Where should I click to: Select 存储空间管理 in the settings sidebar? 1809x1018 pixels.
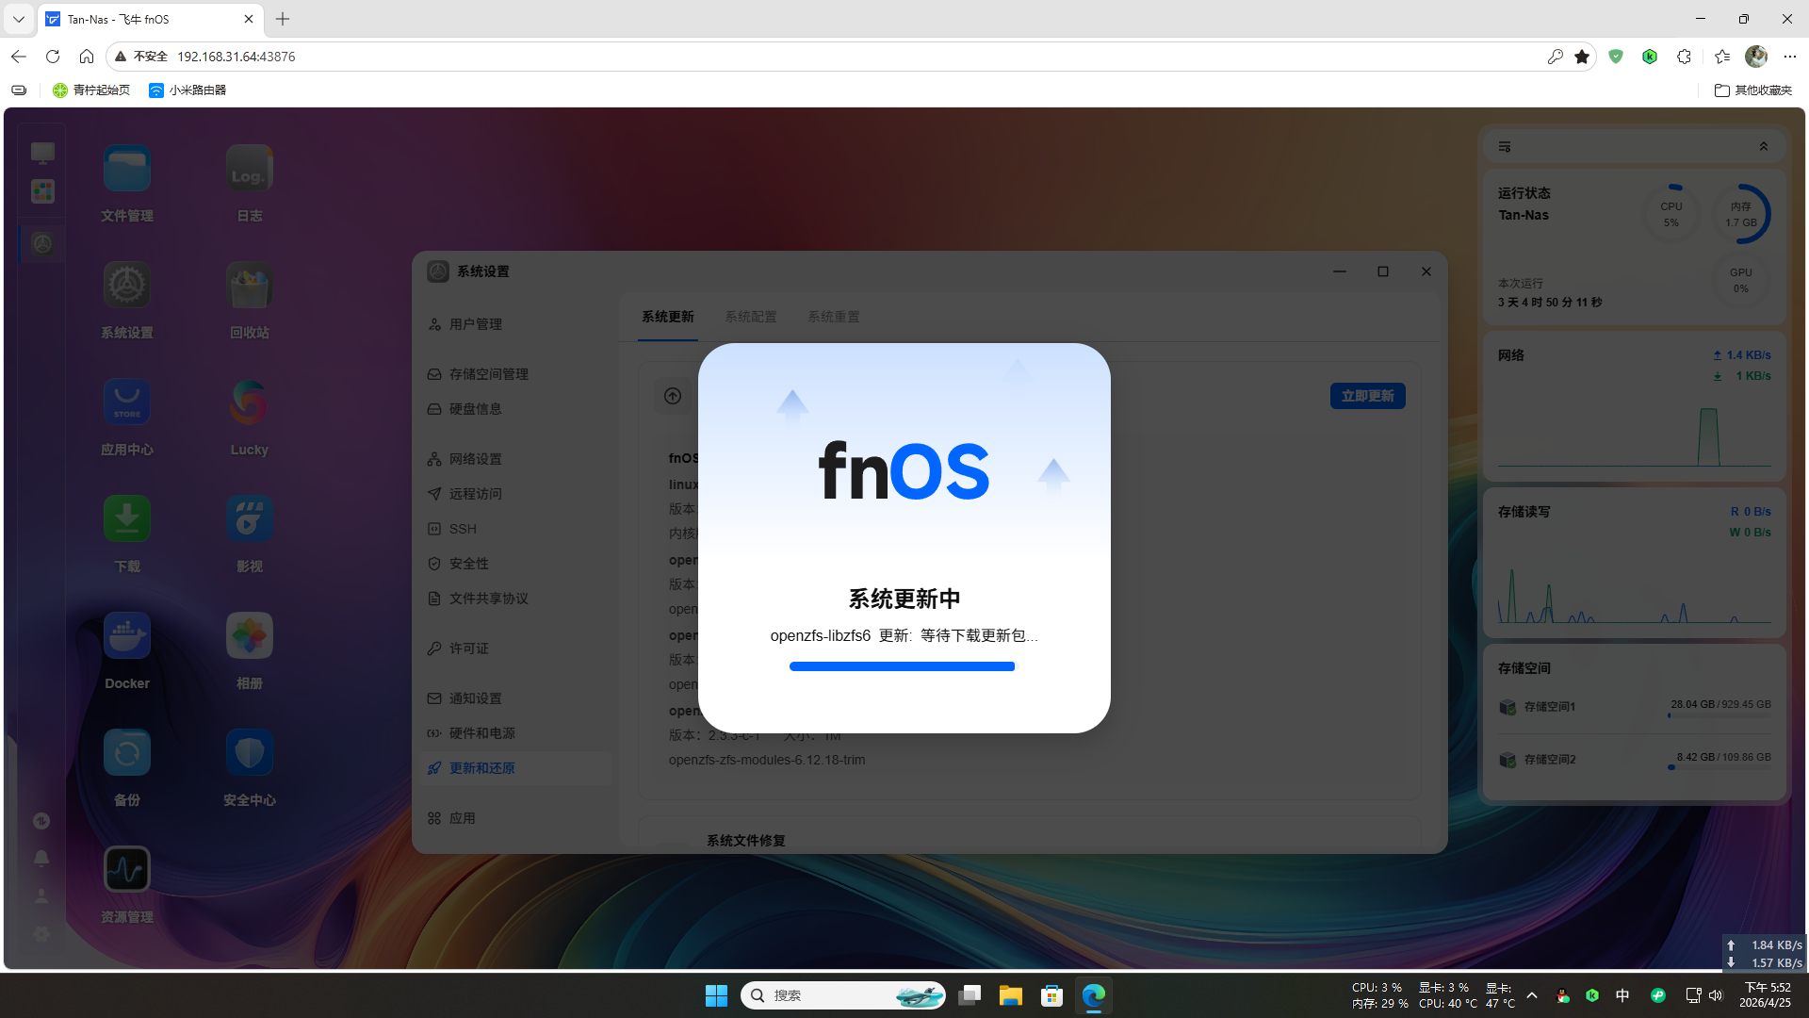pos(516,374)
